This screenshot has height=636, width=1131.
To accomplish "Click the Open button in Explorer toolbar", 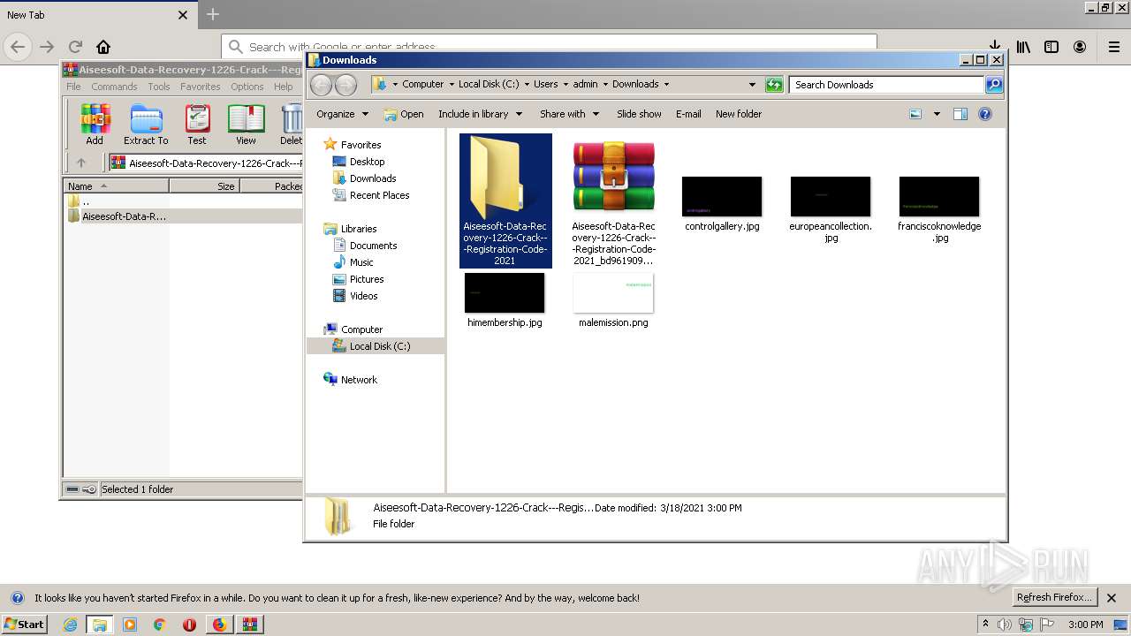I will click(404, 114).
